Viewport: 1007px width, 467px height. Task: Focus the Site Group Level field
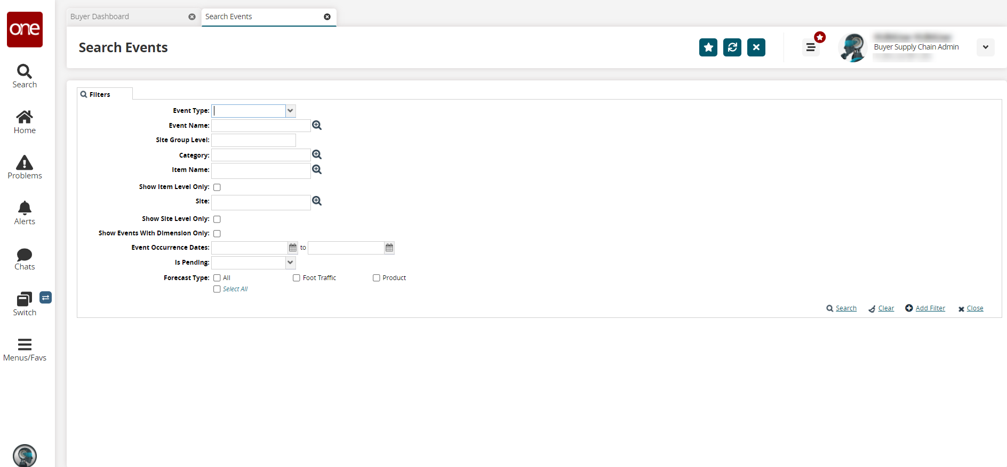click(253, 140)
